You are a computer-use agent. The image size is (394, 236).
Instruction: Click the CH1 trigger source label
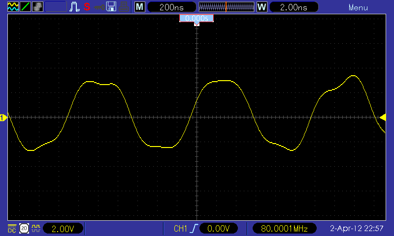coord(180,229)
